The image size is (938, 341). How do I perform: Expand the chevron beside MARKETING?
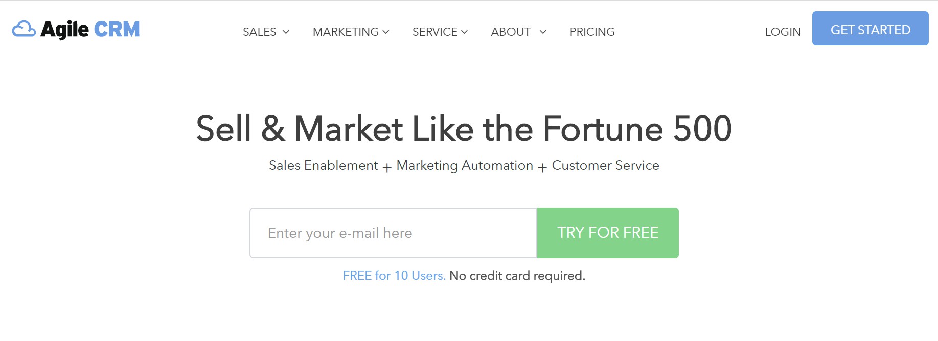386,32
